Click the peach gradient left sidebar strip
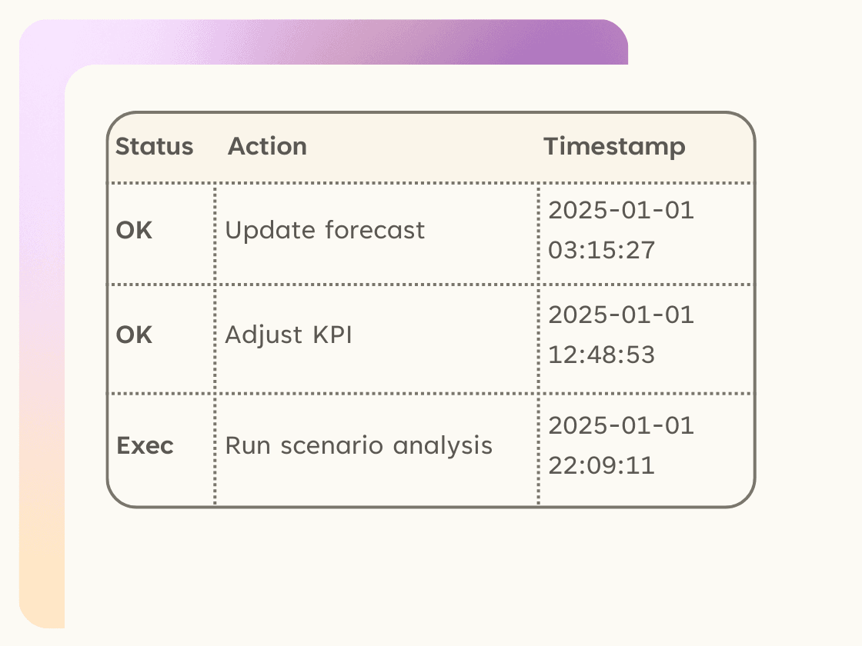862x646 pixels. click(42, 351)
